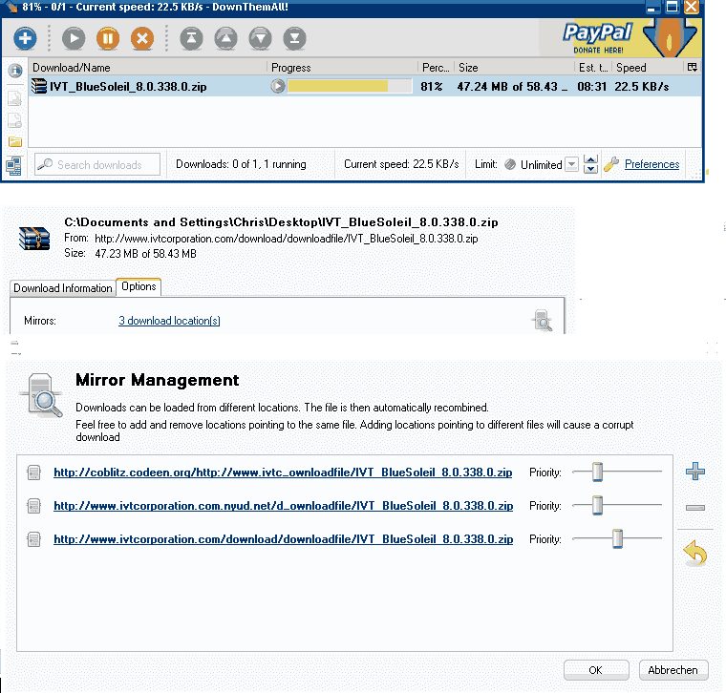Click server icon beside coblitz mirror
Viewport: 726px width, 693px height.
(33, 472)
